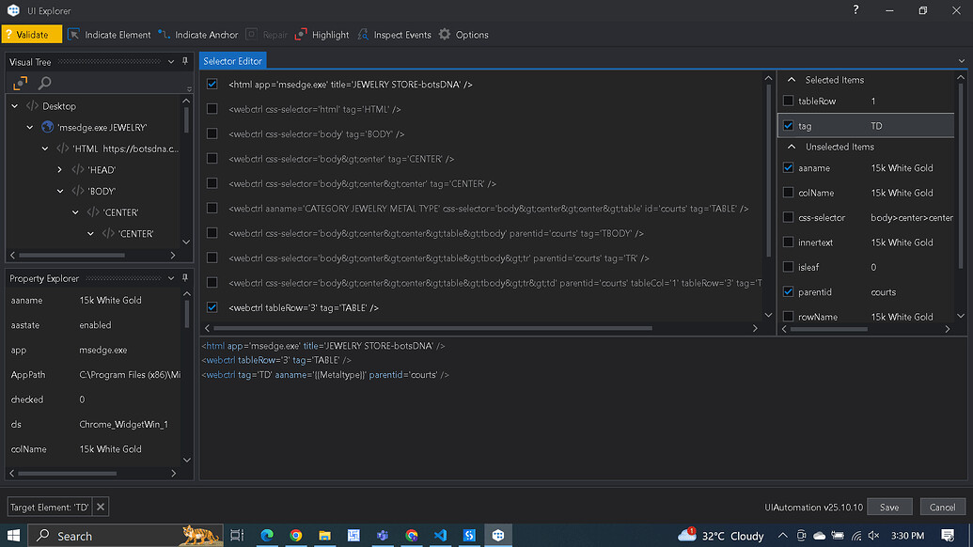The height and width of the screenshot is (547, 973).
Task: Click the aaname value '15k White Gold' in Property Explorer
Action: pos(110,300)
